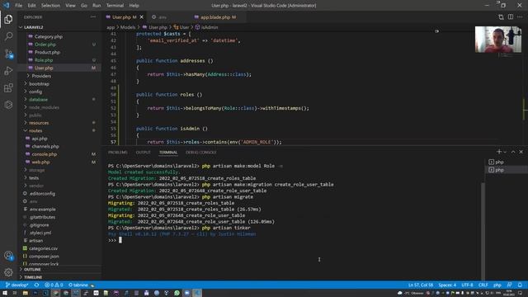The height and width of the screenshot is (297, 528).
Task: Maximize the terminal panel size
Action: tap(513, 152)
